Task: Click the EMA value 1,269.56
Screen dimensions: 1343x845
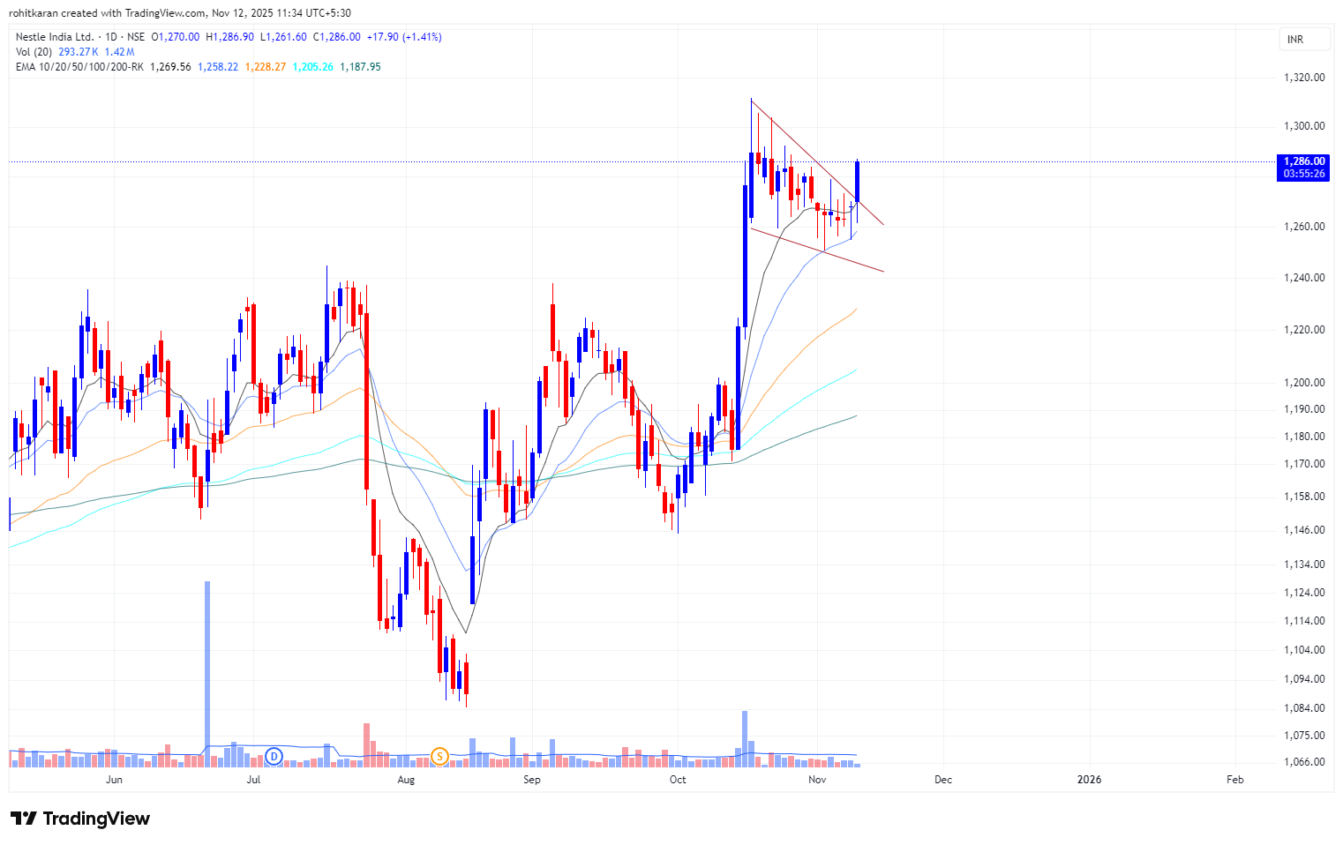Action: pos(170,67)
